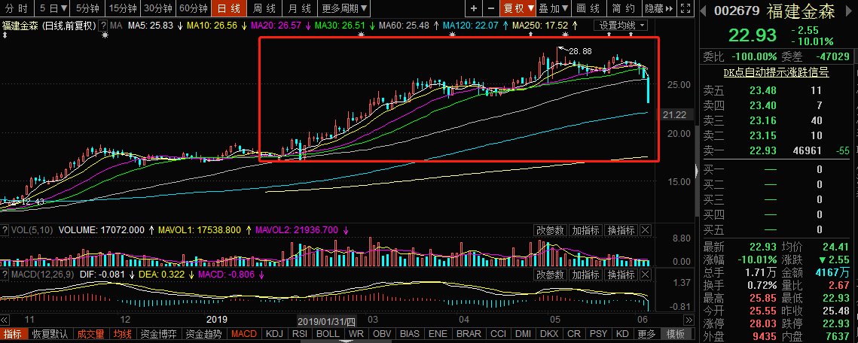Toggle 成交量 indicator
Viewport: 858px width, 343px height.
pyautogui.click(x=90, y=334)
